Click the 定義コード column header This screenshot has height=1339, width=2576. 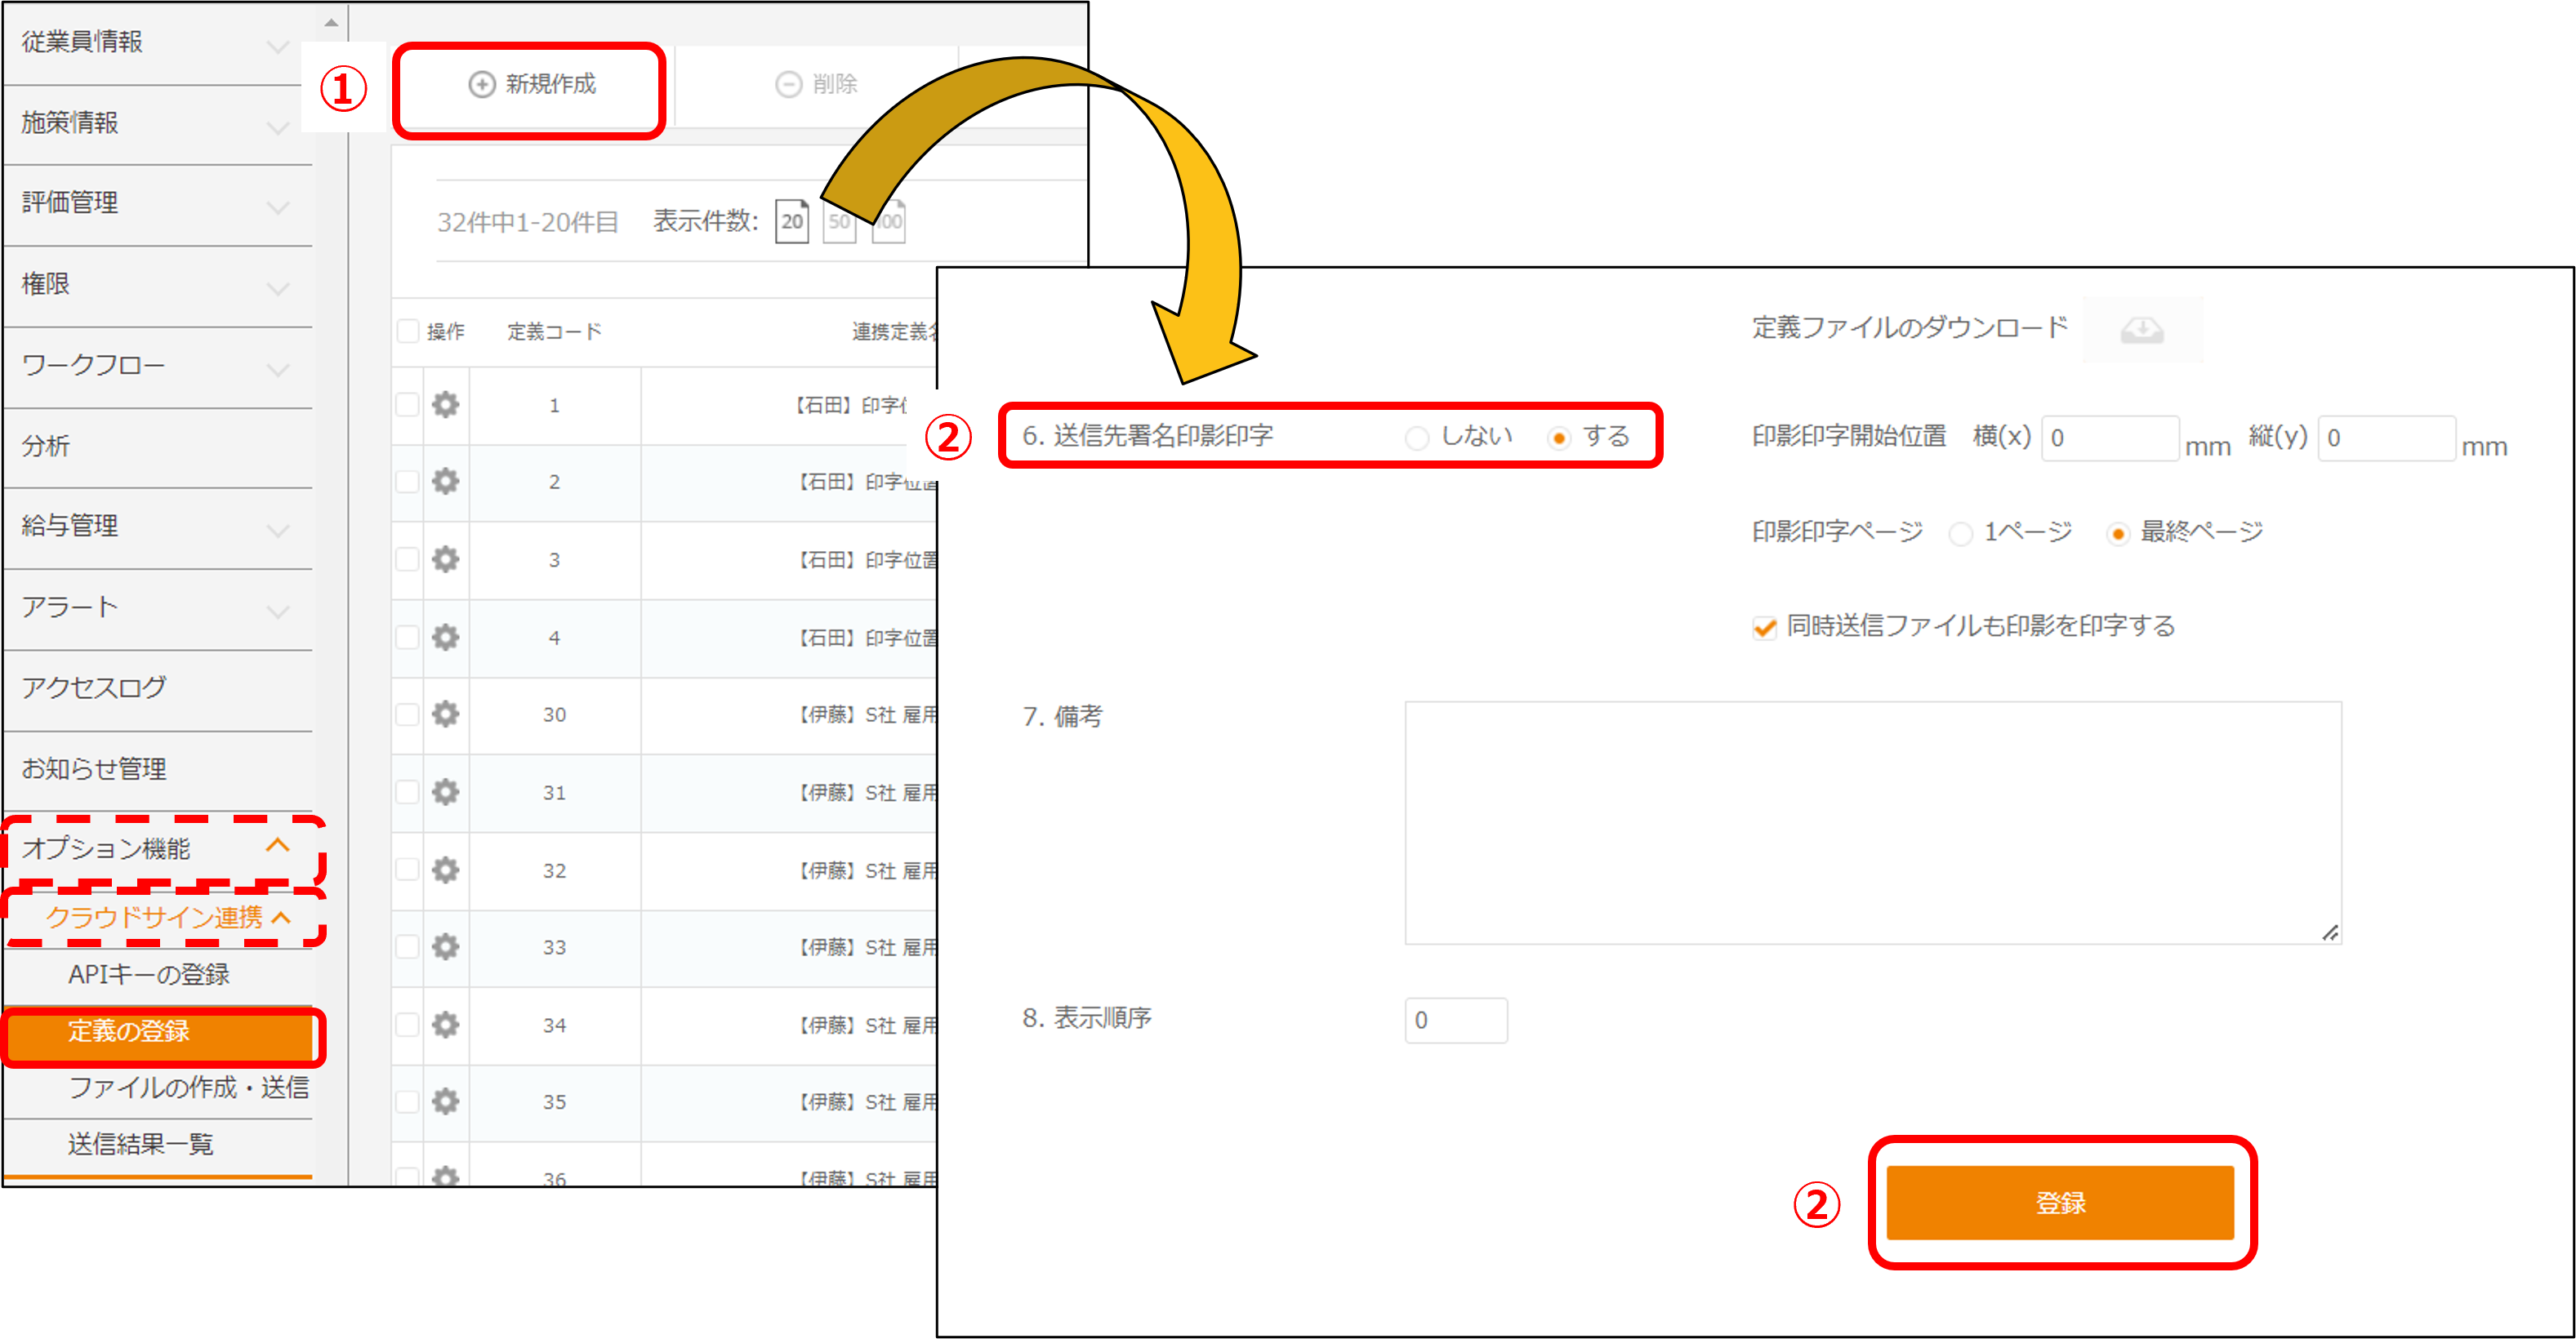click(554, 332)
